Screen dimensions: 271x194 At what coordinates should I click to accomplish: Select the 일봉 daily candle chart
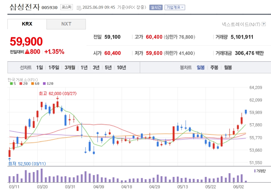(x=201, y=67)
